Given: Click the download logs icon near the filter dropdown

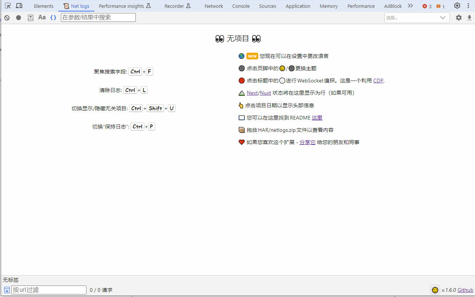Looking at the screenshot, I should point(469,17).
